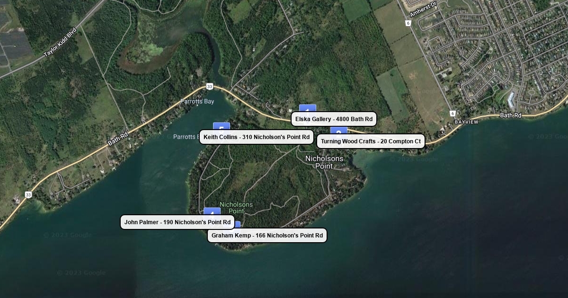Click the Parrotts Bay place name

click(x=197, y=102)
